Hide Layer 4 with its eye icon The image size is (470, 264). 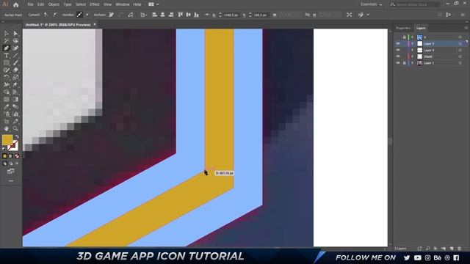click(398, 50)
